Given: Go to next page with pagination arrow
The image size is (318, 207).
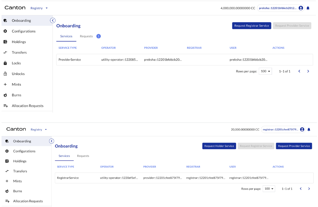Looking at the screenshot, I should [x=308, y=71].
